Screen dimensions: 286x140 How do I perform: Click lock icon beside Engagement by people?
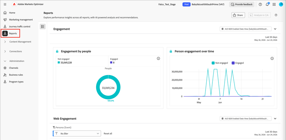tap(57, 51)
